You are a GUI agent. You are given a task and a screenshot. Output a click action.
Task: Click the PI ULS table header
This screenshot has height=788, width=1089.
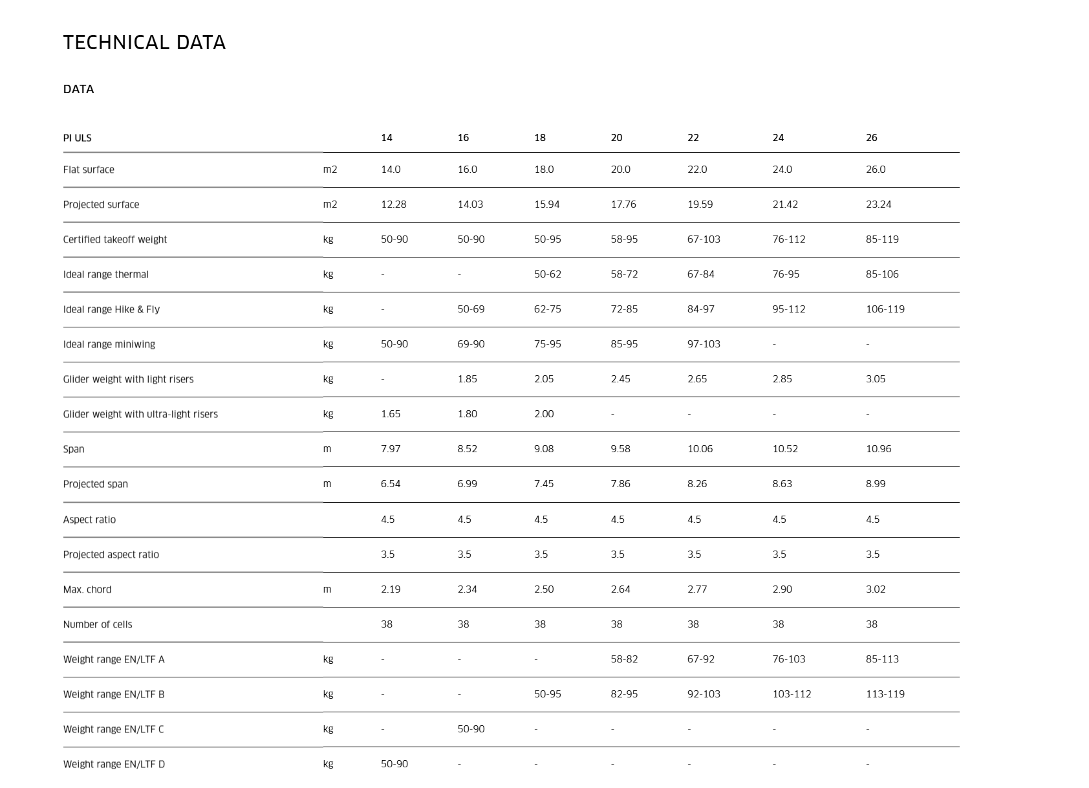pos(78,138)
